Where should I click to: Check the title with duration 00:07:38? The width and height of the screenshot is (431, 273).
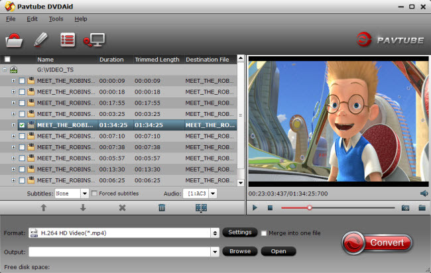22,147
